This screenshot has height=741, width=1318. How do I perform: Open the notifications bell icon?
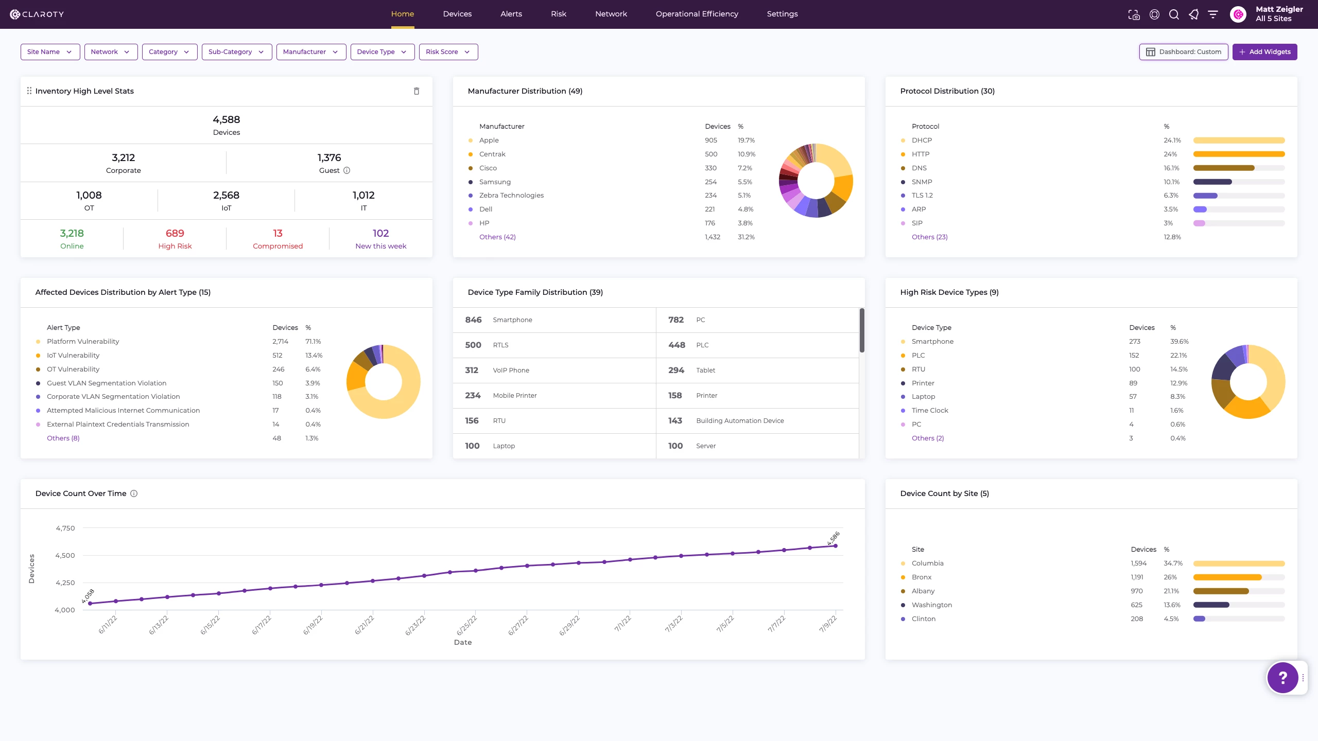(1193, 14)
